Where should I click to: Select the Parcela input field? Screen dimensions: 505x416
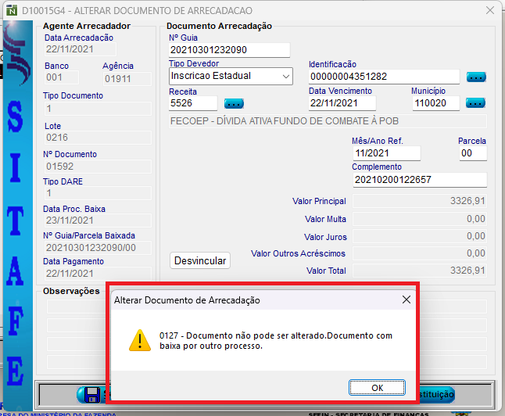point(473,153)
